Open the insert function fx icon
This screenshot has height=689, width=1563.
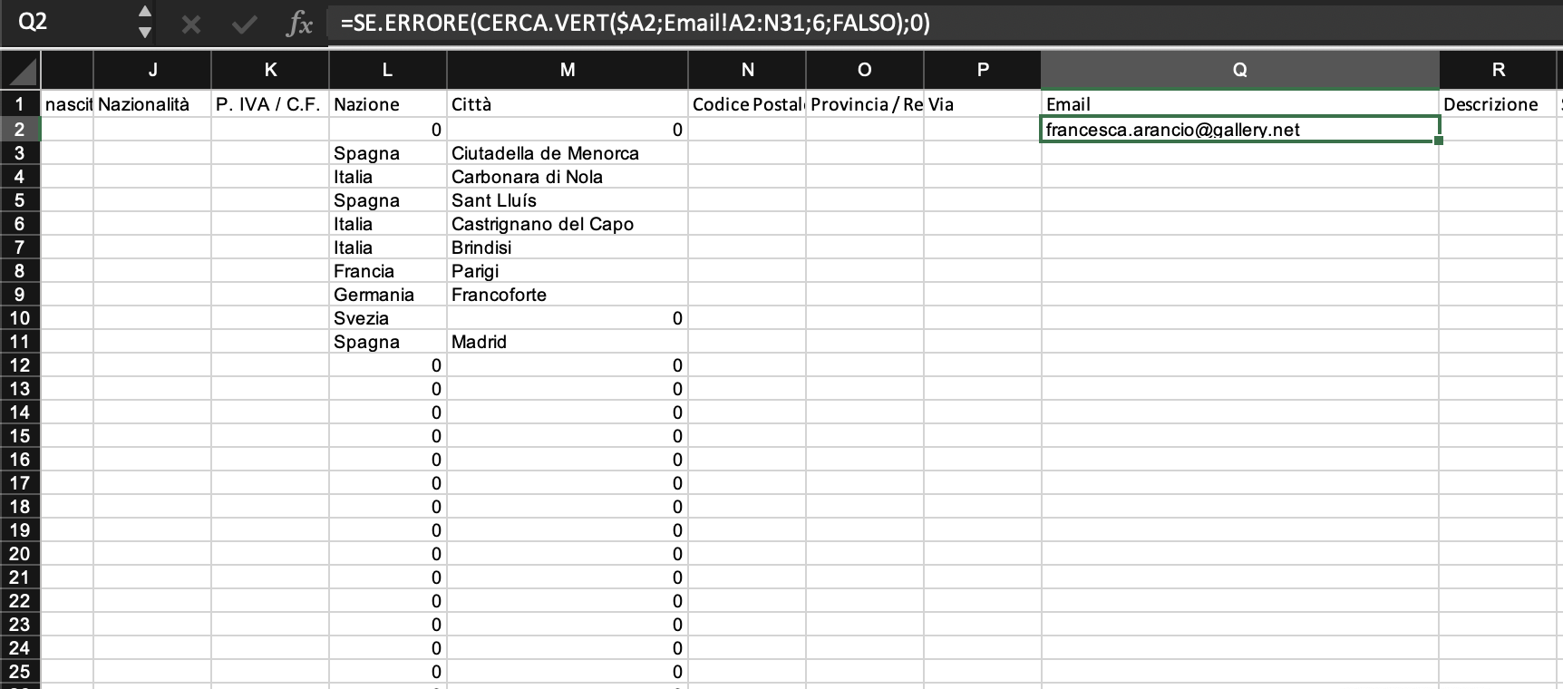[299, 24]
